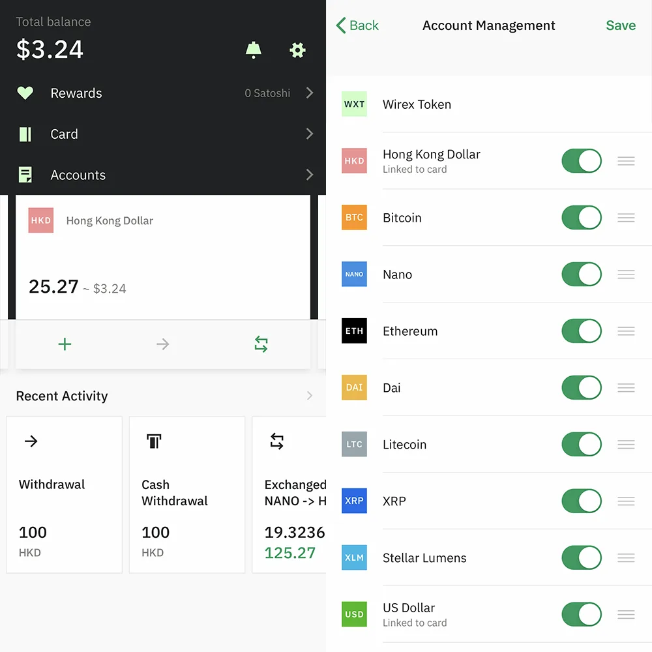This screenshot has height=652, width=652.
Task: Tap the BTC Bitcoin badge
Action: coord(354,218)
